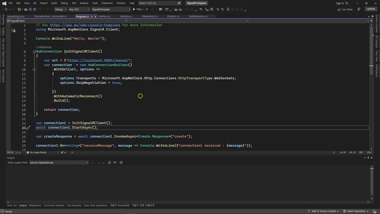Switch to the Data Tools Operations tab
Image resolution: width=380 pixels, height=214 pixels.
point(96,206)
